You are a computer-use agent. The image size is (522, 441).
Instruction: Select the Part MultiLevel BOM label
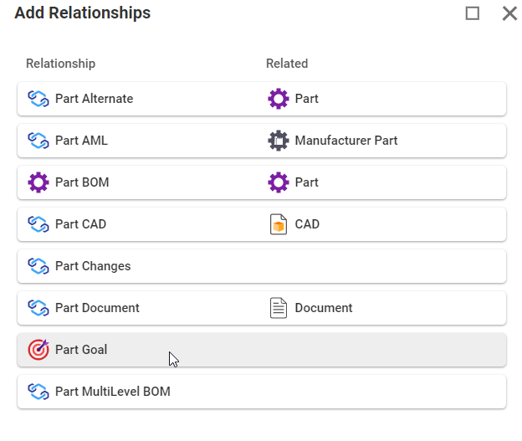[112, 392]
